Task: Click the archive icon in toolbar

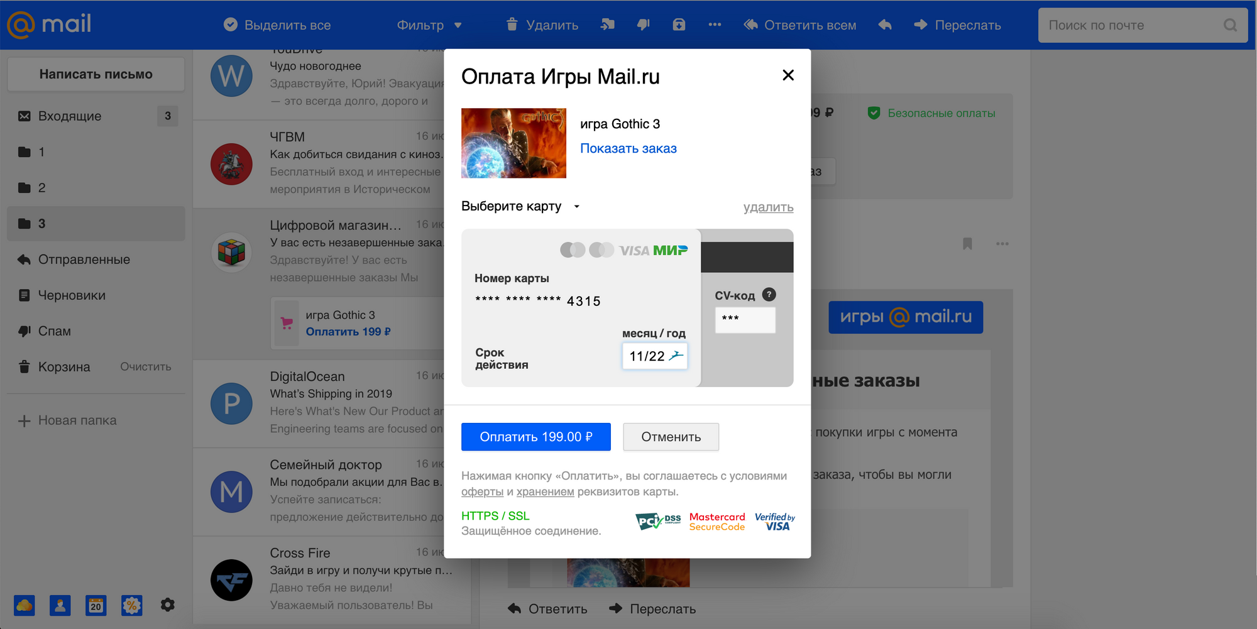Action: pos(679,25)
